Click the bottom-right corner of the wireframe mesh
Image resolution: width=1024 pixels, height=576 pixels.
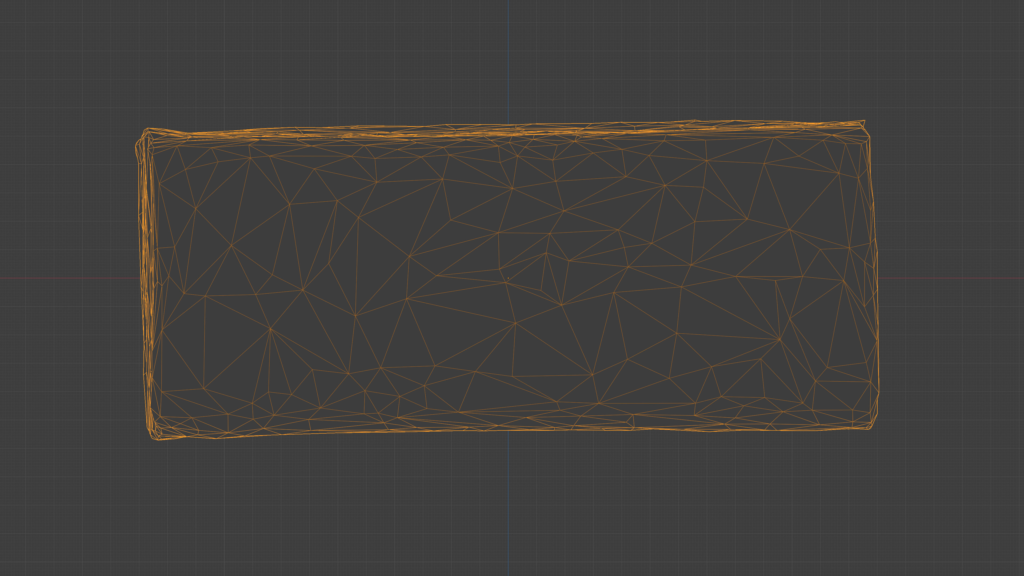click(871, 428)
